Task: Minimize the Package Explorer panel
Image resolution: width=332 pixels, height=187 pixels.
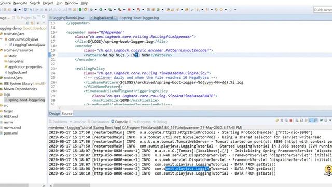Action: [38, 16]
